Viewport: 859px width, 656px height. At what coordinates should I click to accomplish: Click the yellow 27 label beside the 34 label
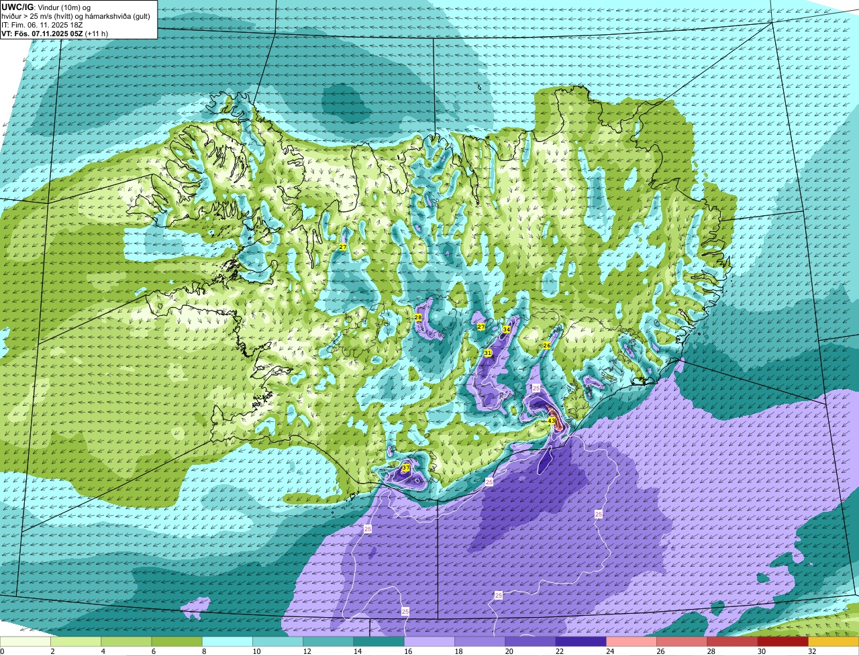481,327
